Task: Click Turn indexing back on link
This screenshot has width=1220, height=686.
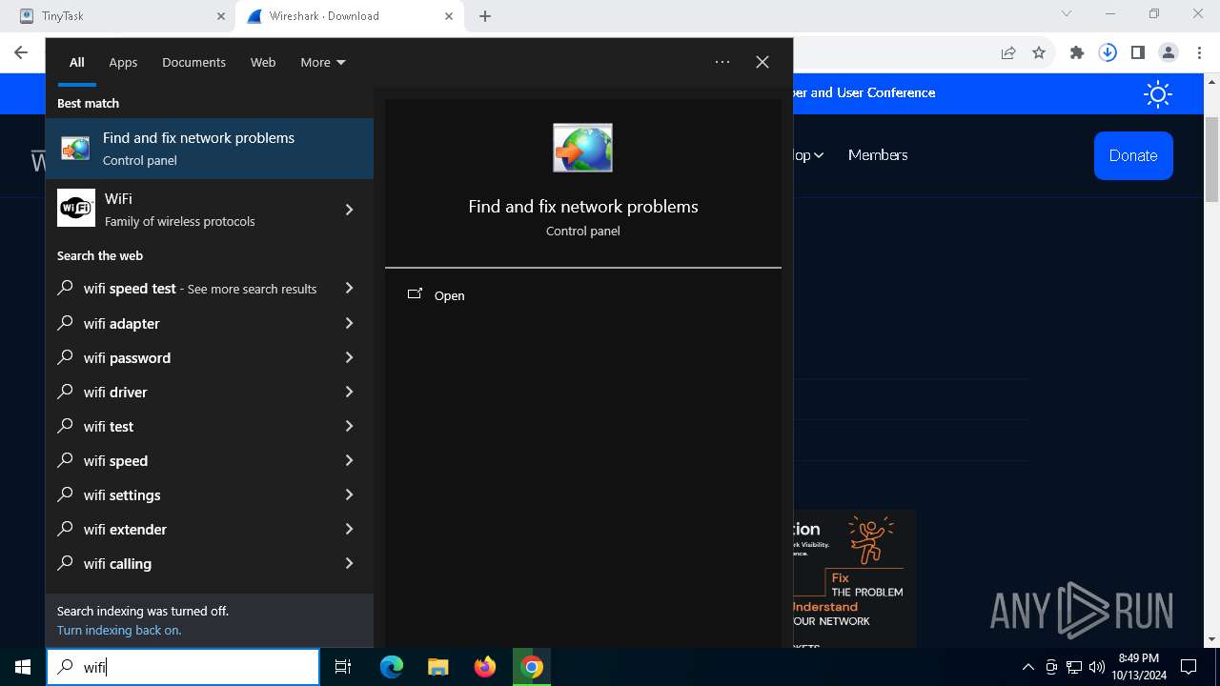Action: pyautogui.click(x=119, y=630)
